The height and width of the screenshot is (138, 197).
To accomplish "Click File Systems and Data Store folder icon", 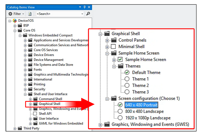I will pos(30,65).
